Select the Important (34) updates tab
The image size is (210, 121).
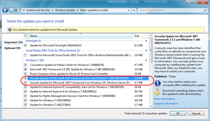[x=13, y=42]
